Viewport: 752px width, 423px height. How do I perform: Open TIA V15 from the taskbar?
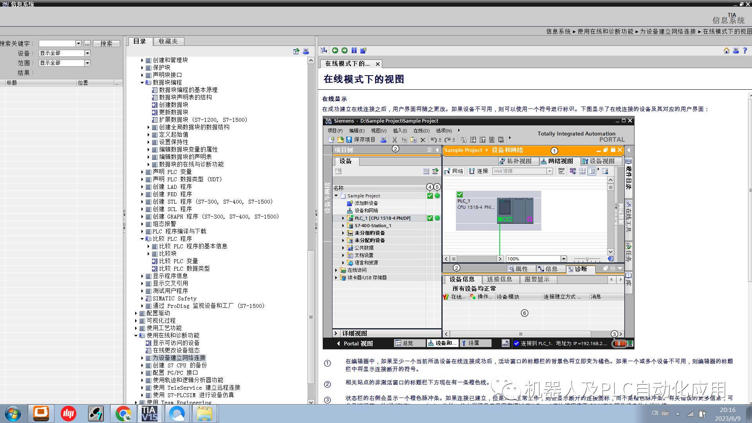tap(149, 414)
